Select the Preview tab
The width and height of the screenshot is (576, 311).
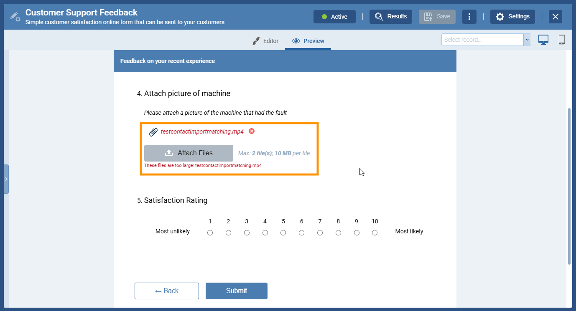(x=308, y=41)
